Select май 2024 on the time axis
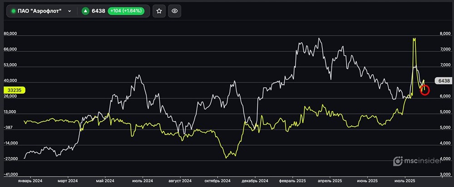This screenshot has width=454, height=187. pyautogui.click(x=105, y=180)
